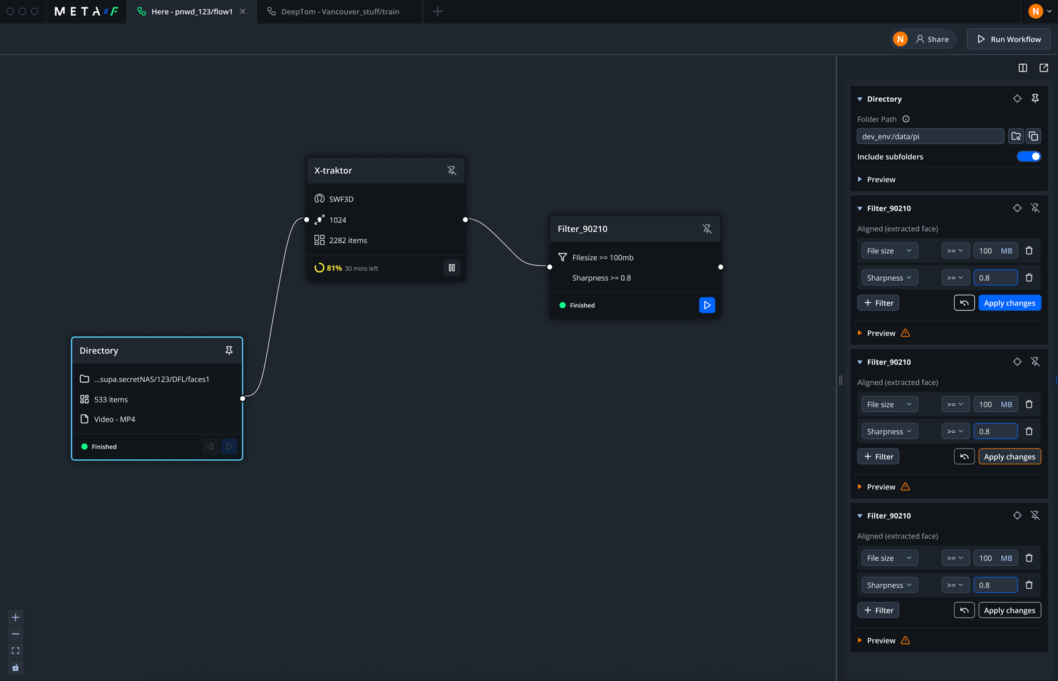Image resolution: width=1058 pixels, height=681 pixels.
Task: Click the warning triangle beside the second Filter_90210 Preview
Action: pyautogui.click(x=905, y=487)
